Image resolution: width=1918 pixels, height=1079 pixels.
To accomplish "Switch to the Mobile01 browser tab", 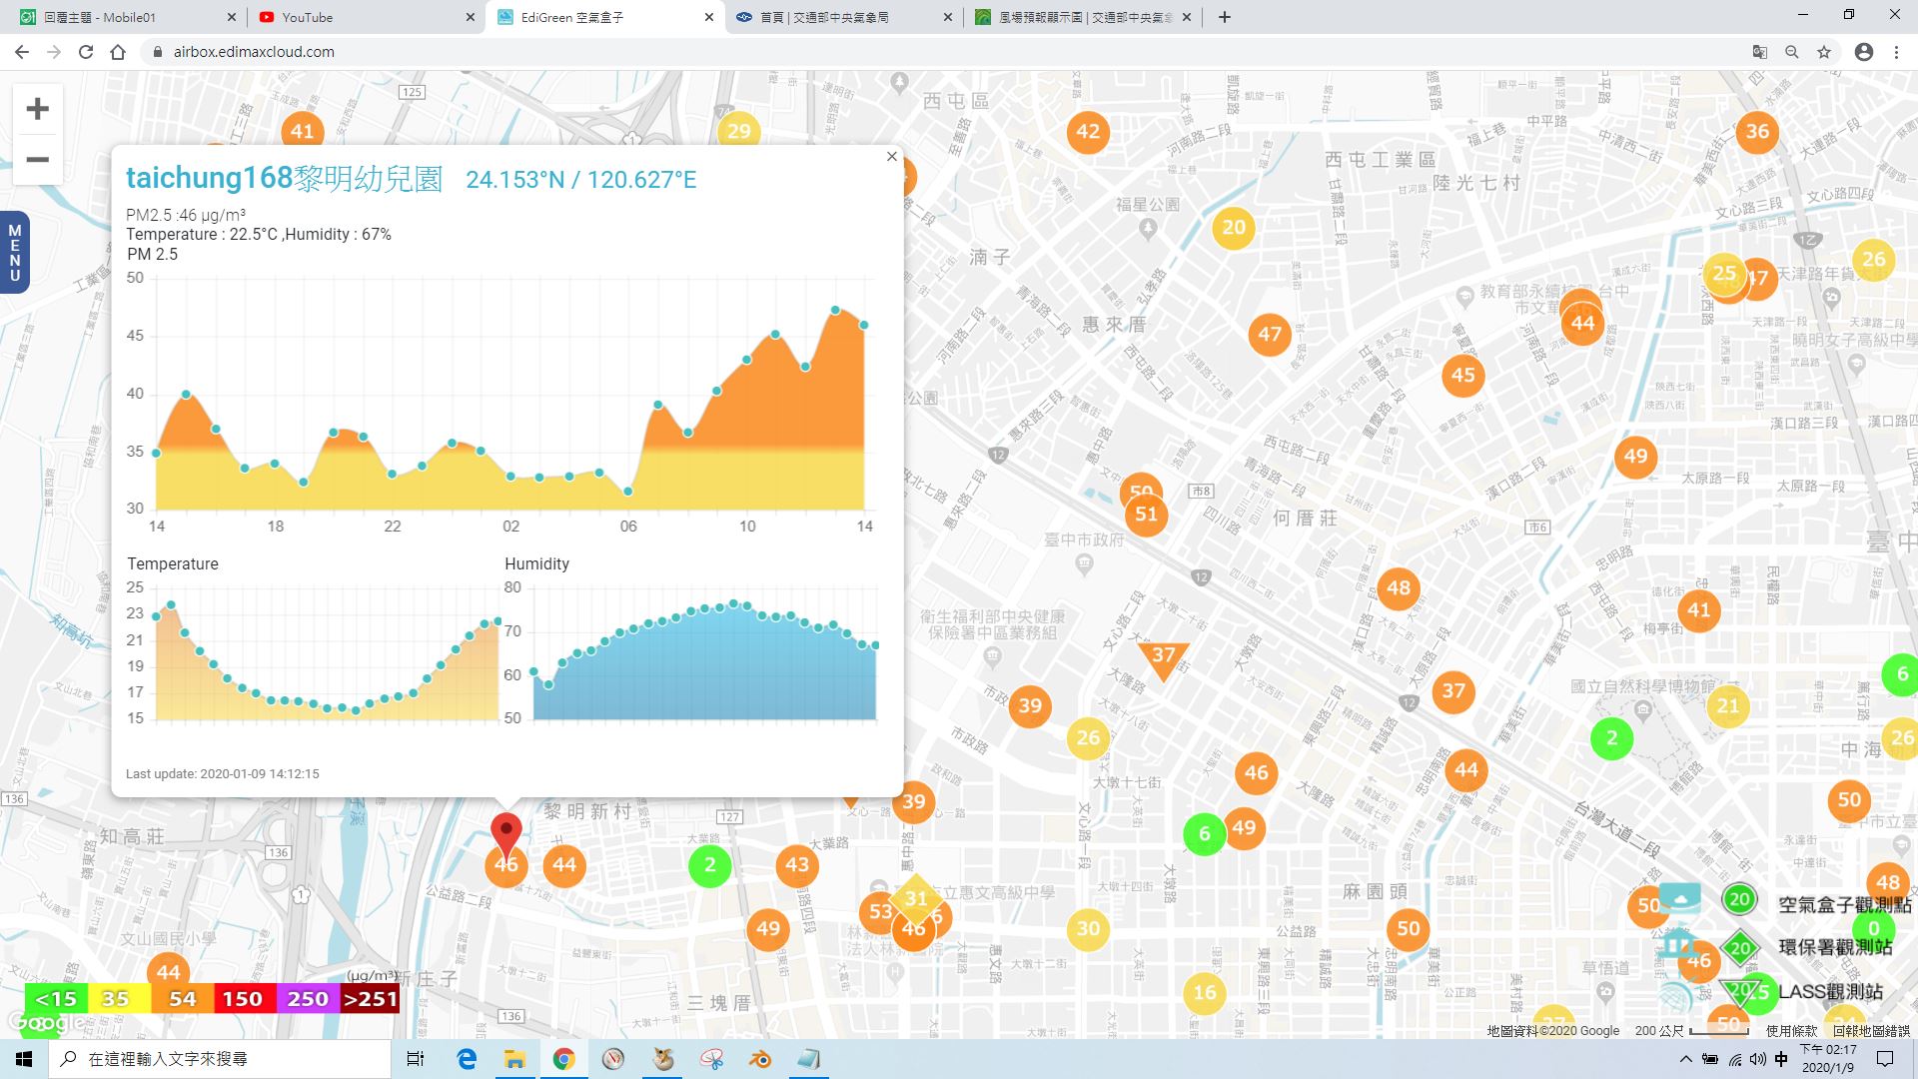I will coord(125,17).
